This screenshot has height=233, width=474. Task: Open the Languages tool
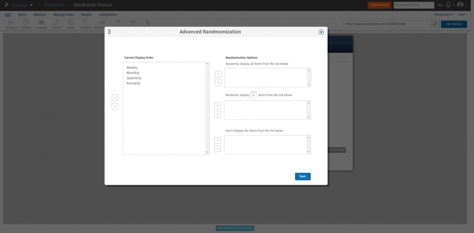(41, 24)
